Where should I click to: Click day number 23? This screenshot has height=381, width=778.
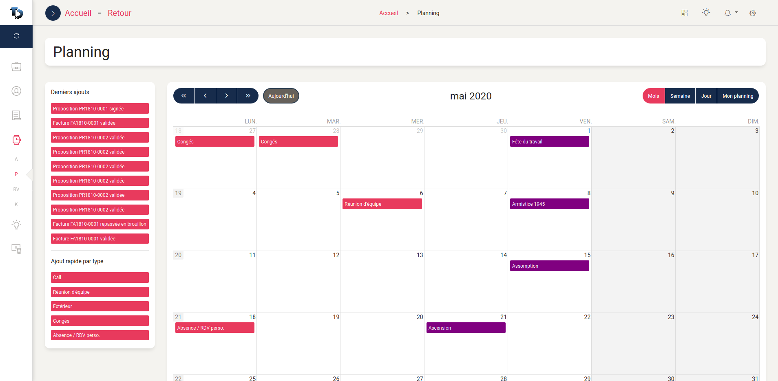pyautogui.click(x=671, y=317)
